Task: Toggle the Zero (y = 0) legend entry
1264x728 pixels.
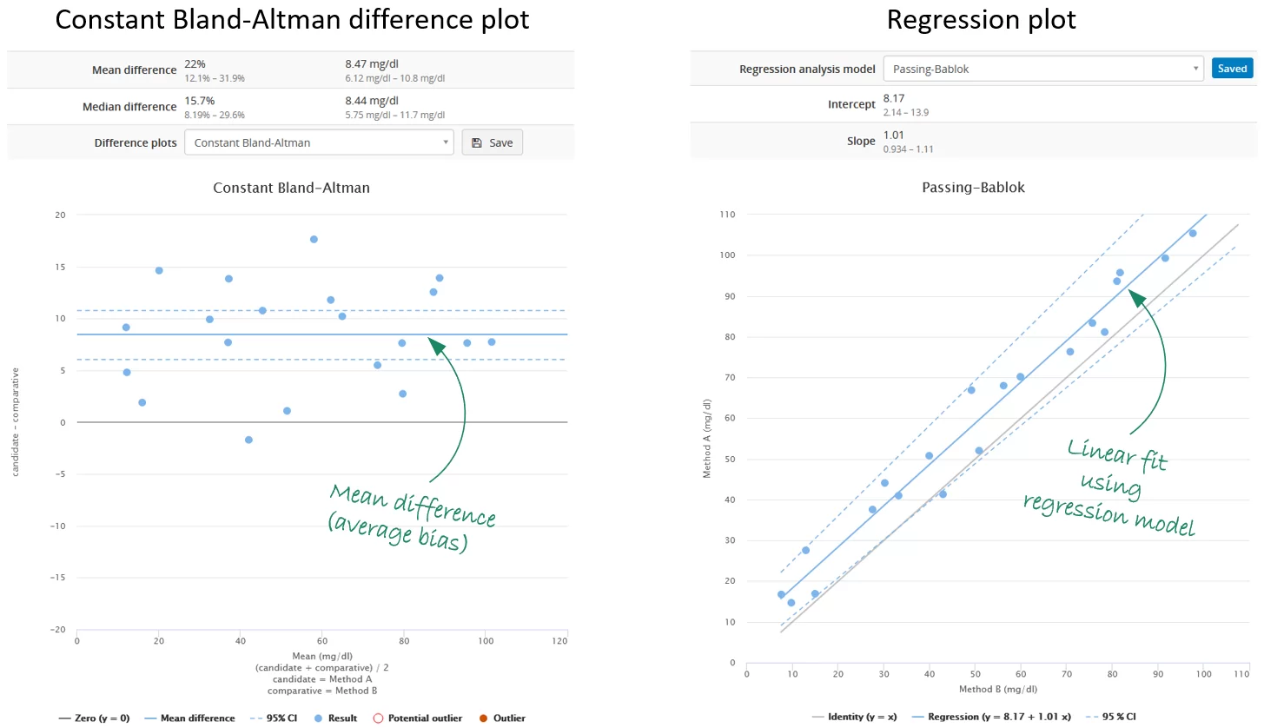Action: (96, 718)
